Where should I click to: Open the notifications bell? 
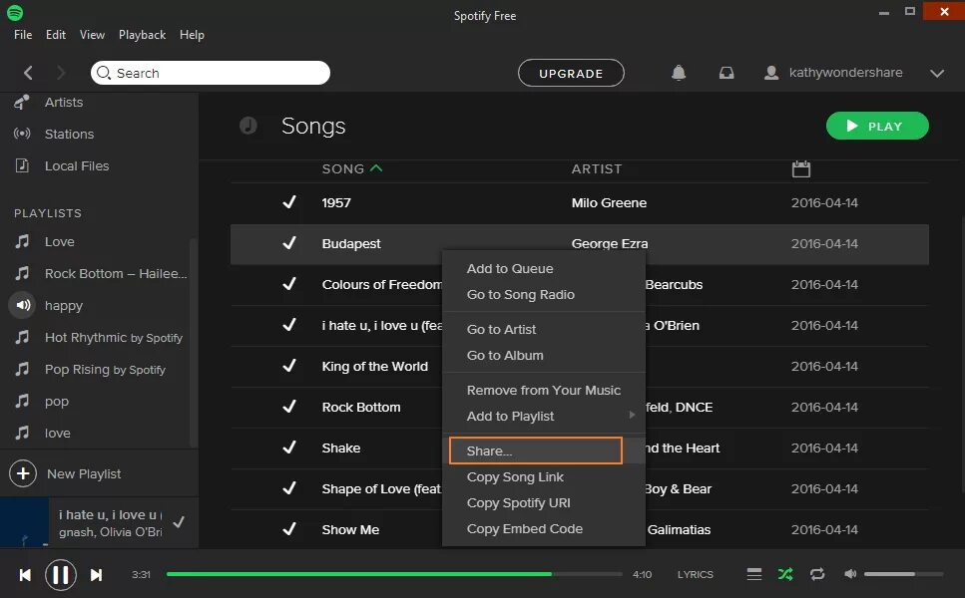[679, 73]
